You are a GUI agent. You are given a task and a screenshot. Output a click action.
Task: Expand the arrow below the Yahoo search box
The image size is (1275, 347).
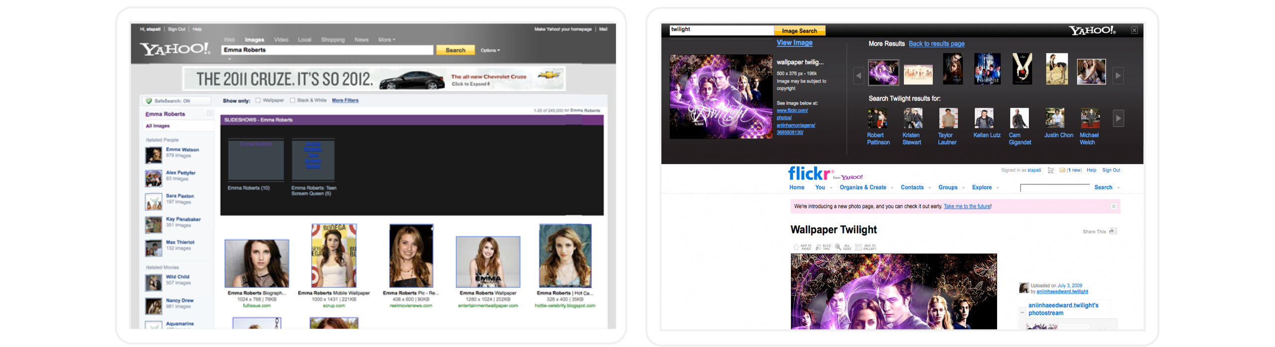230,59
